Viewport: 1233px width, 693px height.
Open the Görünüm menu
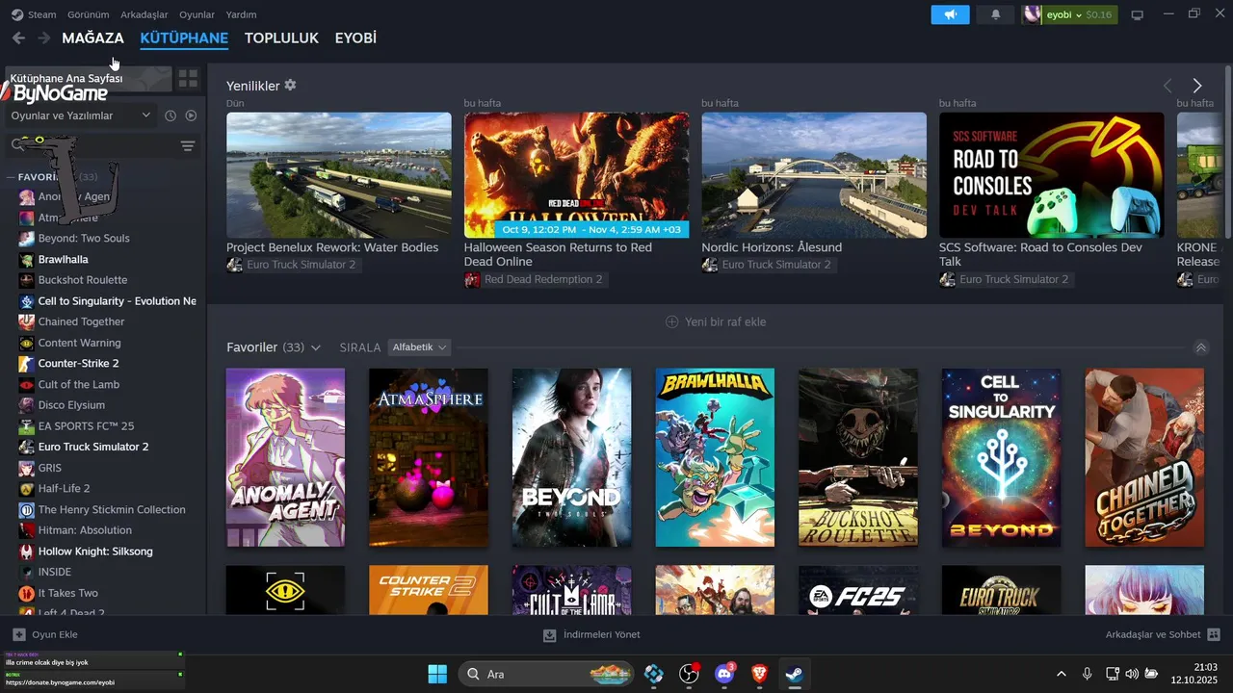[x=88, y=14]
